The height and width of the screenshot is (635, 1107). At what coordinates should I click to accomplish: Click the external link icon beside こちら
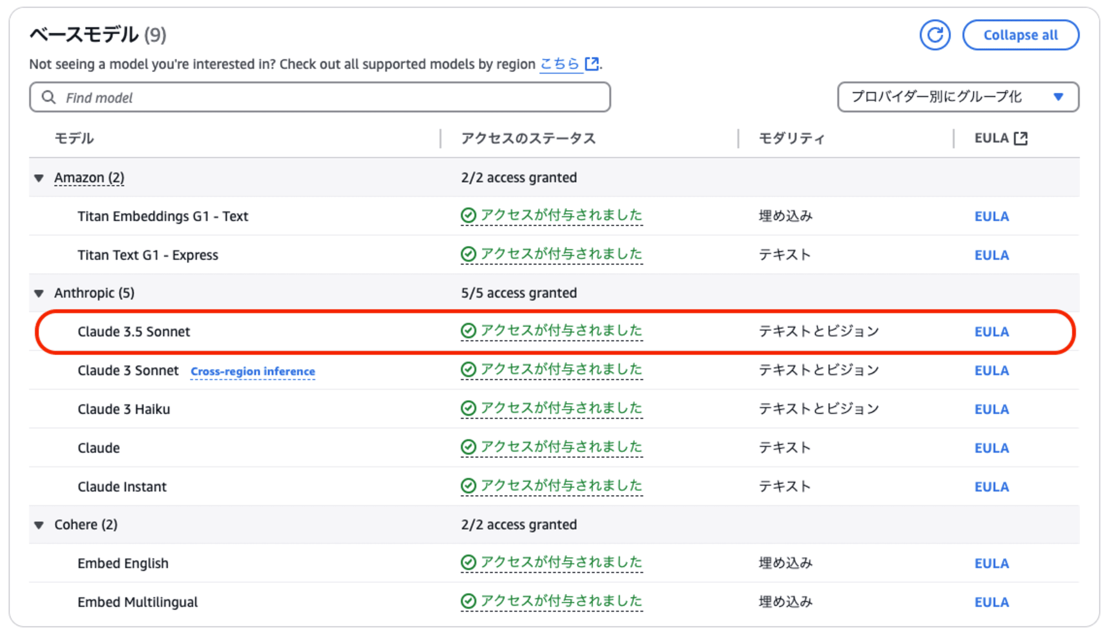[x=592, y=64]
